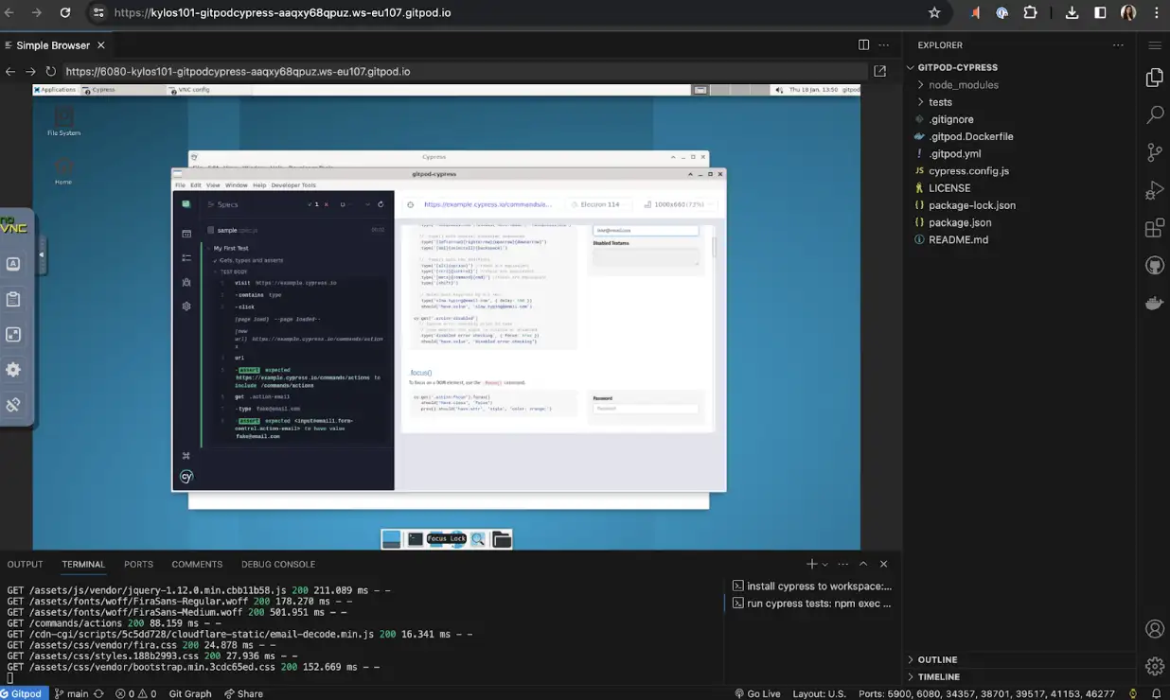Toggle noVNC fullscreen mode
This screenshot has height=700, width=1170.
pos(13,335)
